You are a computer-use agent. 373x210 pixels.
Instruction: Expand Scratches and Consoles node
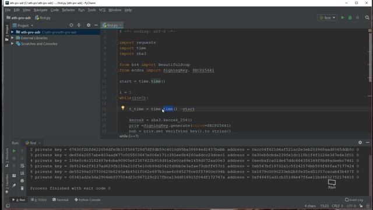12,44
